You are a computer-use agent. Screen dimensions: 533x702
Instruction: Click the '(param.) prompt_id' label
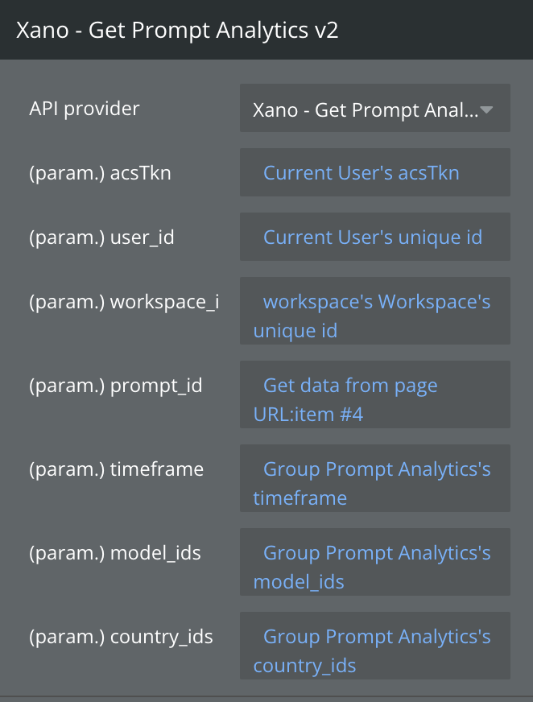(x=116, y=386)
